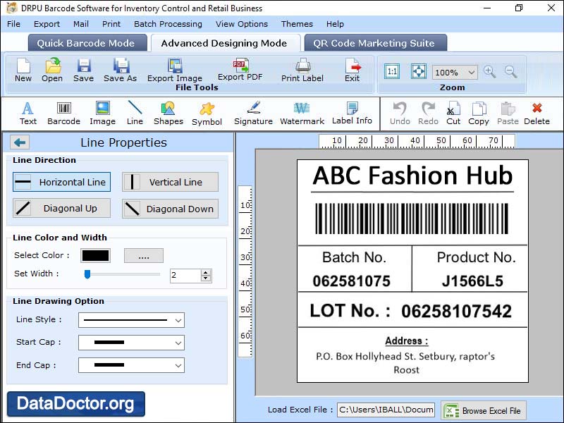Visit the DataDoctor.org link
This screenshot has width=564, height=423.
pos(75,405)
